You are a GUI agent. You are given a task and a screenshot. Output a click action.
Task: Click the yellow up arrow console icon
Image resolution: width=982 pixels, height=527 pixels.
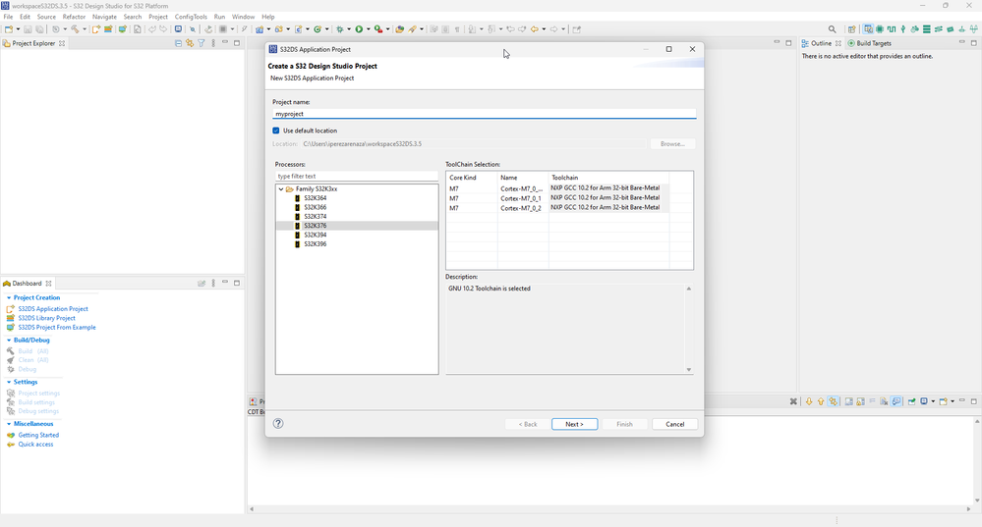point(821,401)
